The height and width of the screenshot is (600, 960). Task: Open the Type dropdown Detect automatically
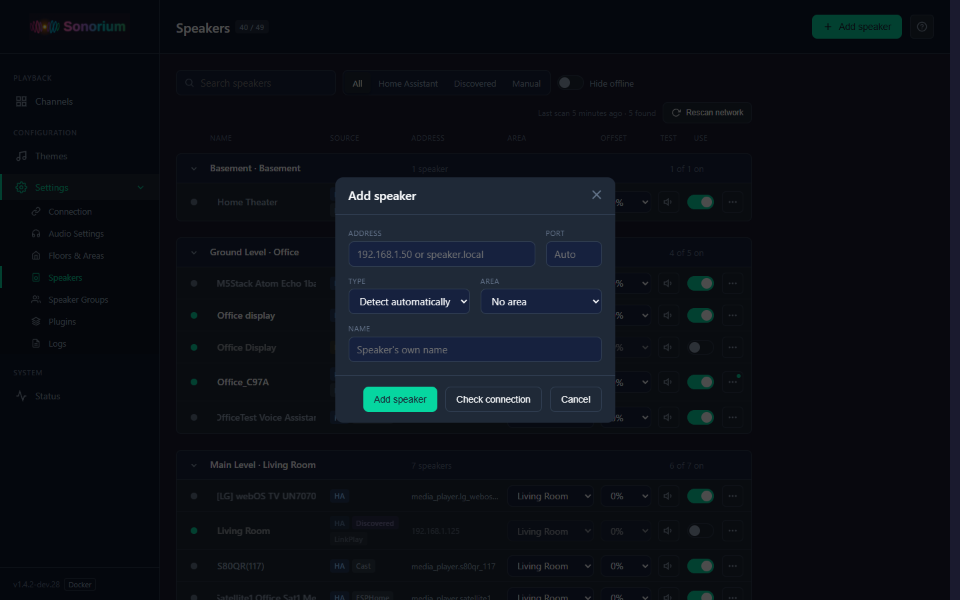click(409, 301)
